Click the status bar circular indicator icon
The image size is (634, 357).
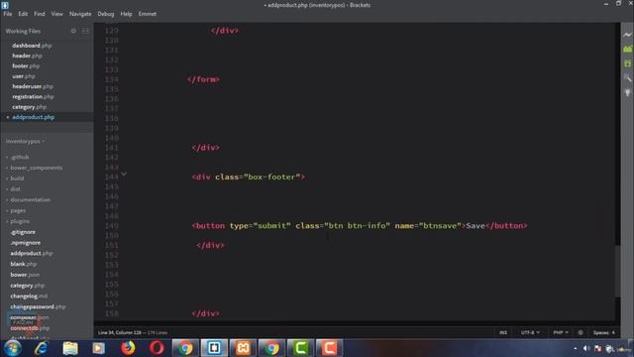point(581,333)
